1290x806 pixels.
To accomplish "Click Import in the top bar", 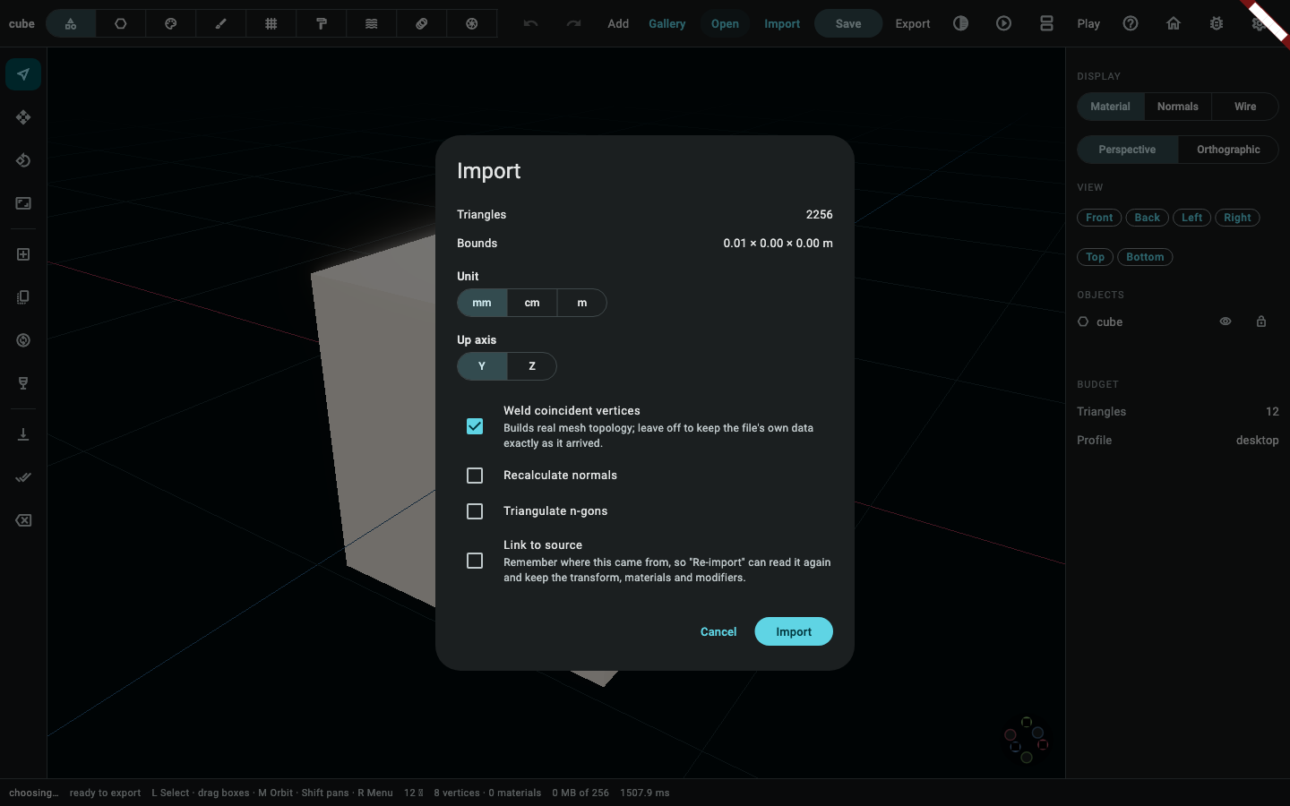I will click(782, 24).
